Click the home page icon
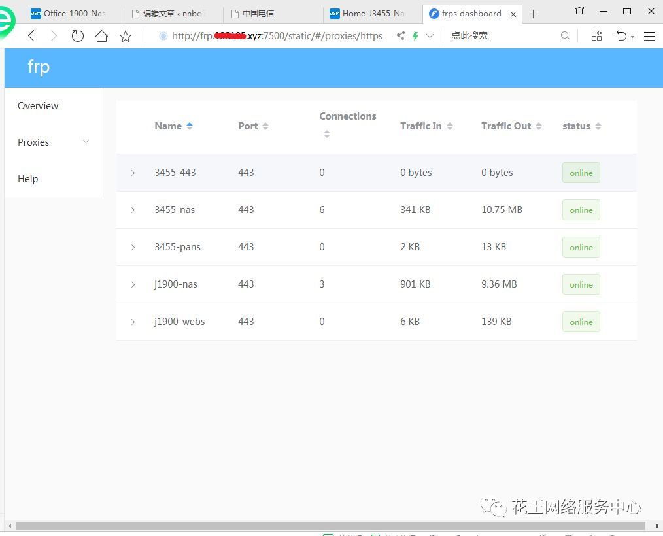663x536 pixels. pos(101,36)
